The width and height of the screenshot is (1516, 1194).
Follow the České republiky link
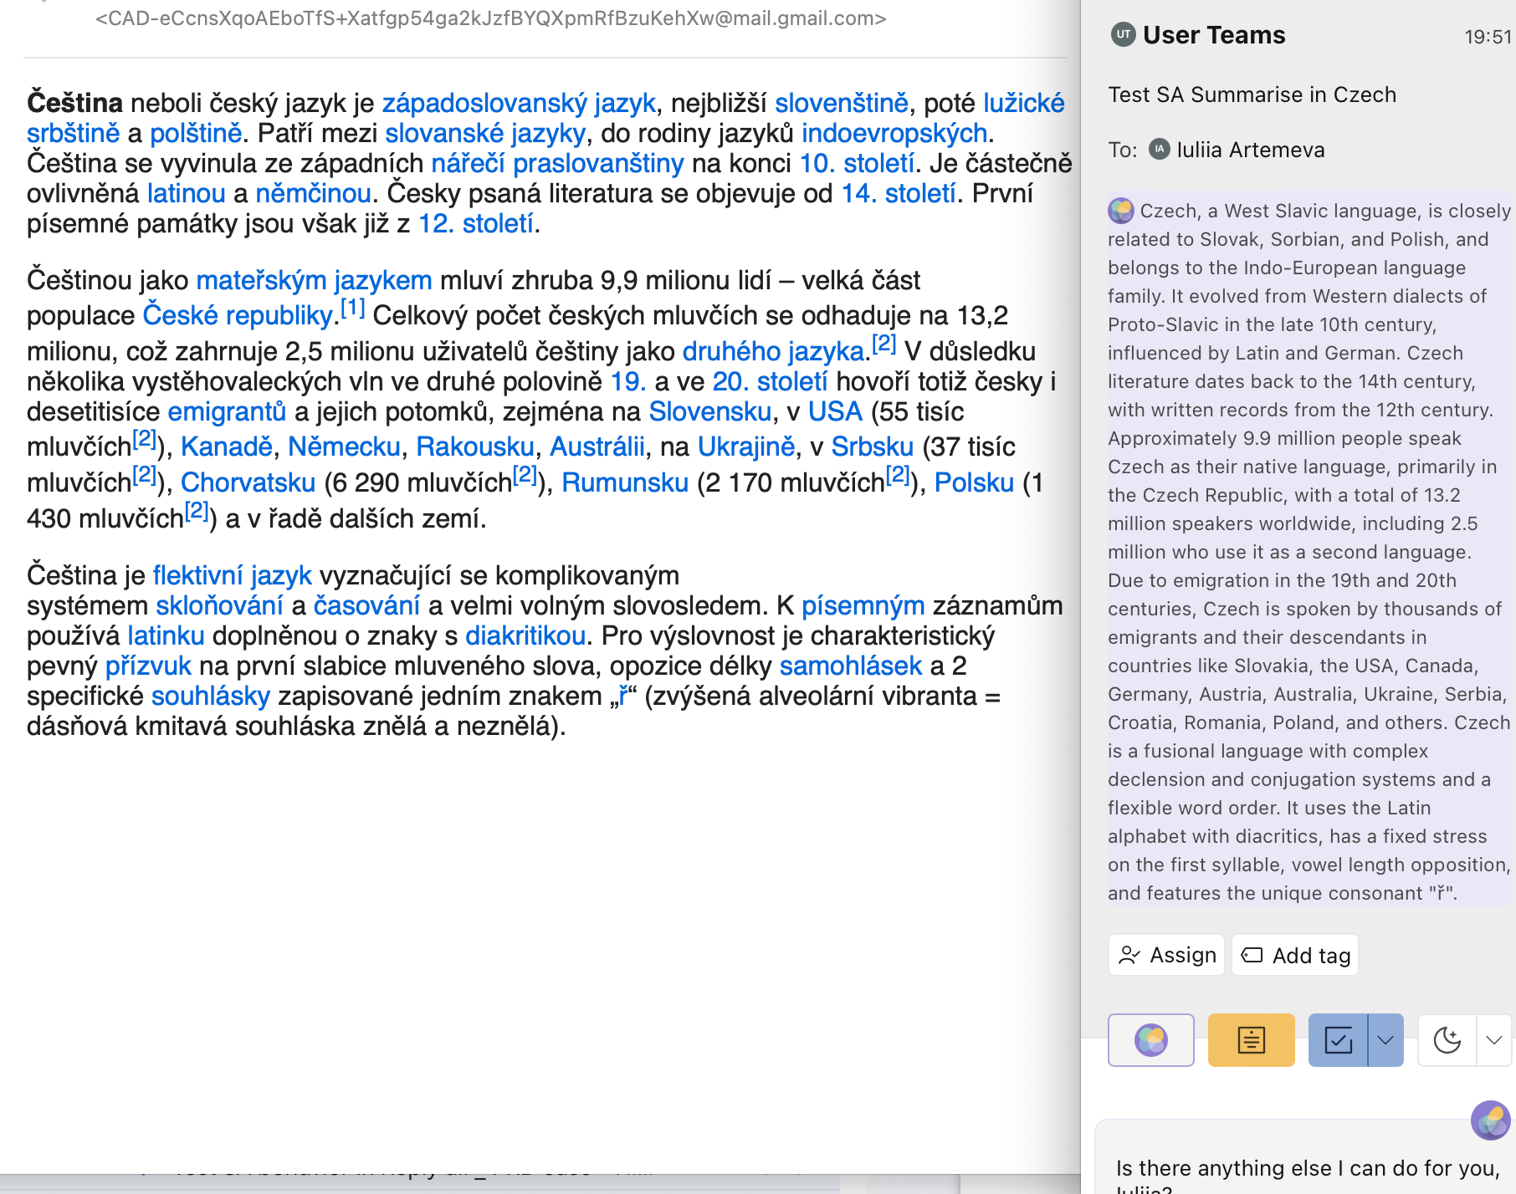pos(238,315)
